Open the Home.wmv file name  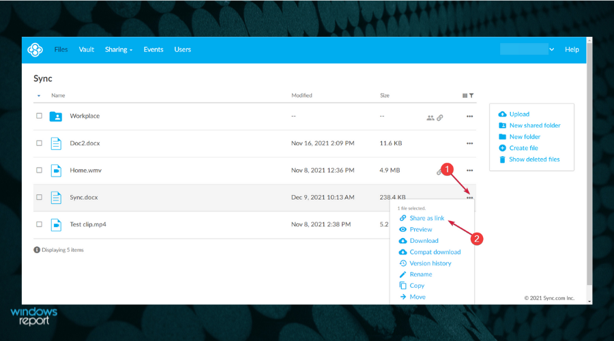click(85, 170)
